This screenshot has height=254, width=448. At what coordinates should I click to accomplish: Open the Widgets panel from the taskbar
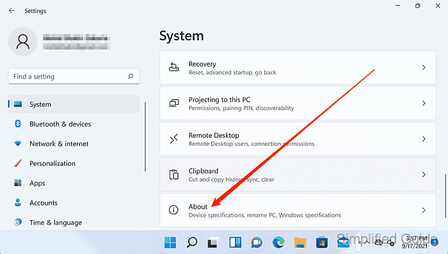click(x=235, y=242)
